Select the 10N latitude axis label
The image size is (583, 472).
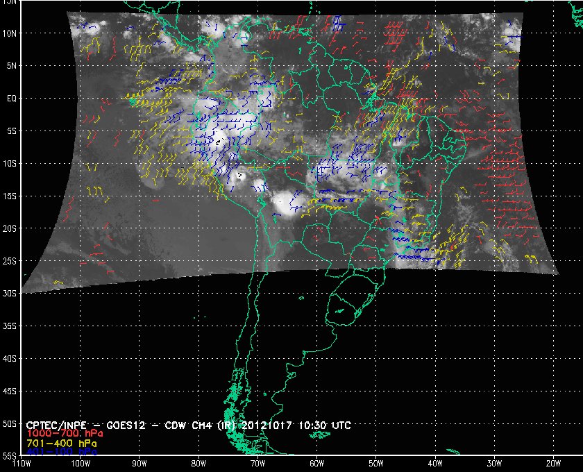pos(12,33)
